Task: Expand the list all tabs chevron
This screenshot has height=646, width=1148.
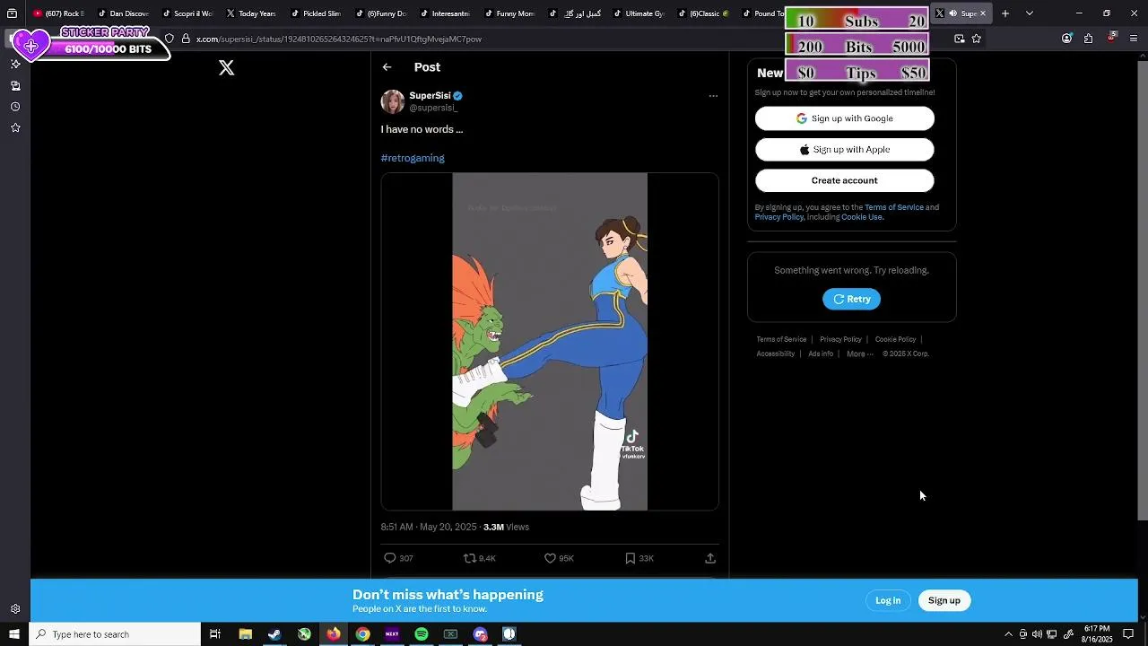Action: [1029, 13]
